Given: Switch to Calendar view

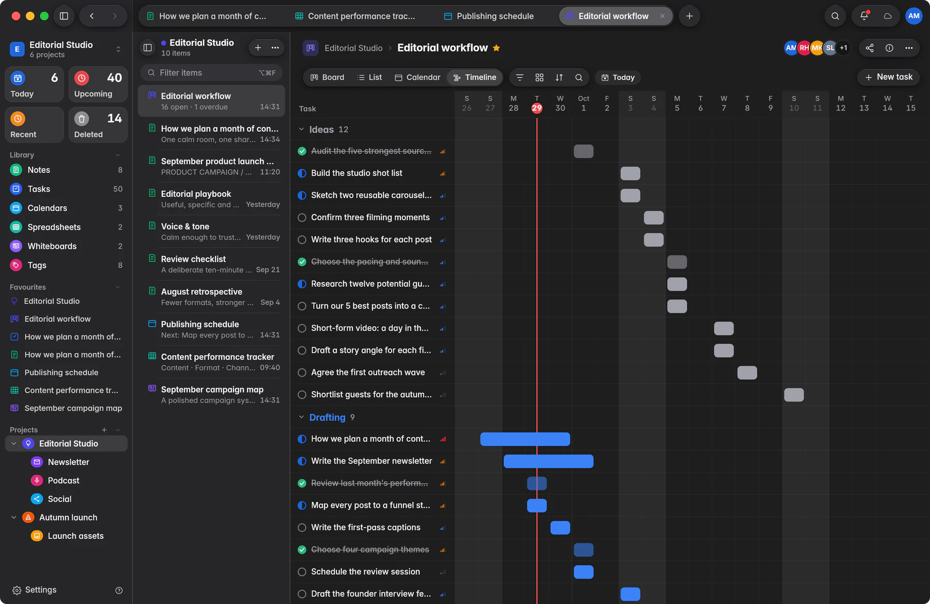Looking at the screenshot, I should 417,78.
